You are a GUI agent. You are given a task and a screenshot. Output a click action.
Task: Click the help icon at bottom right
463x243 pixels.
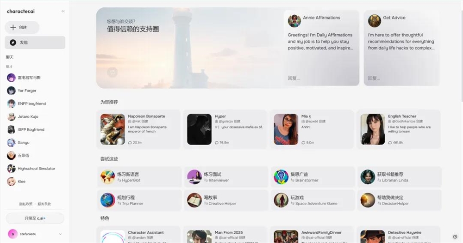pos(455,237)
